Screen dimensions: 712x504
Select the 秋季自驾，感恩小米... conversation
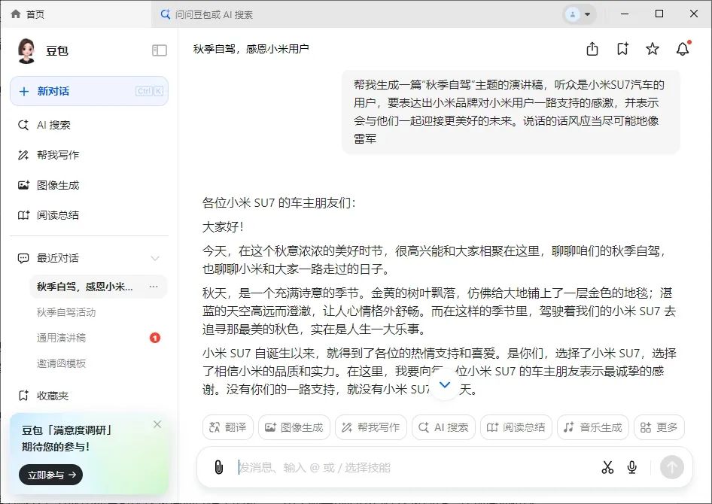pyautogui.click(x=98, y=287)
